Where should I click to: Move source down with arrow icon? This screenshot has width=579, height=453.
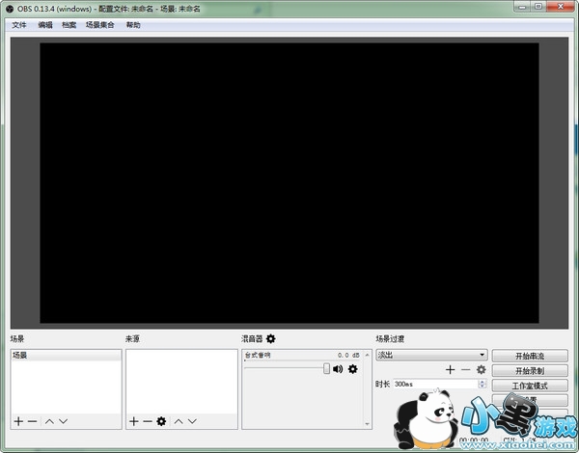tap(192, 421)
